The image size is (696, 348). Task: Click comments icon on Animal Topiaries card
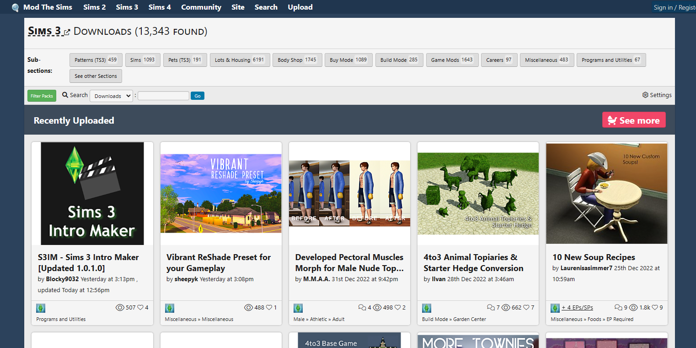point(491,308)
